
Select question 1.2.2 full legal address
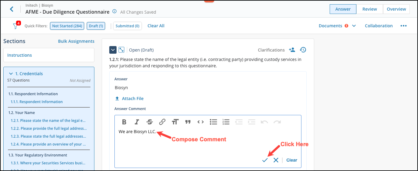(x=49, y=129)
